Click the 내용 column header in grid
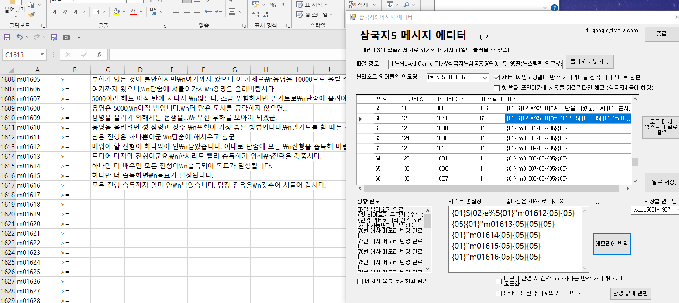This screenshot has width=679, height=303. point(568,99)
